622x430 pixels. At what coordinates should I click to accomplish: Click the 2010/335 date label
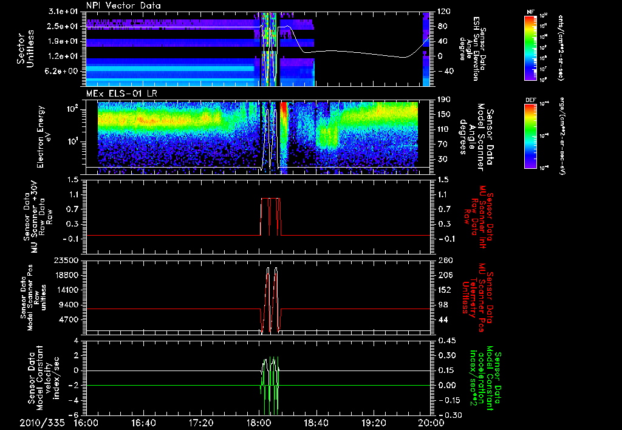point(41,422)
